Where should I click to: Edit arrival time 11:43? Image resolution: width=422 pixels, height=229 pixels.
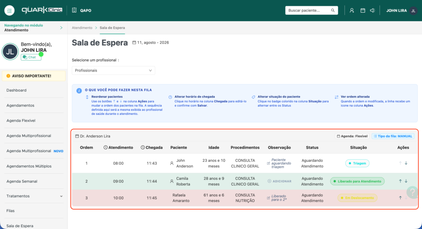pos(152,163)
